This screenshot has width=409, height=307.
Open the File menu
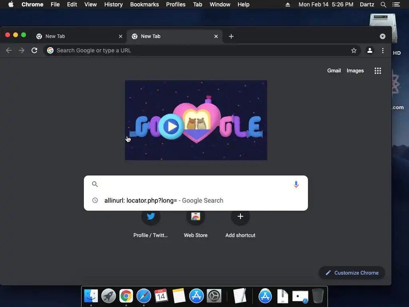point(55,4)
